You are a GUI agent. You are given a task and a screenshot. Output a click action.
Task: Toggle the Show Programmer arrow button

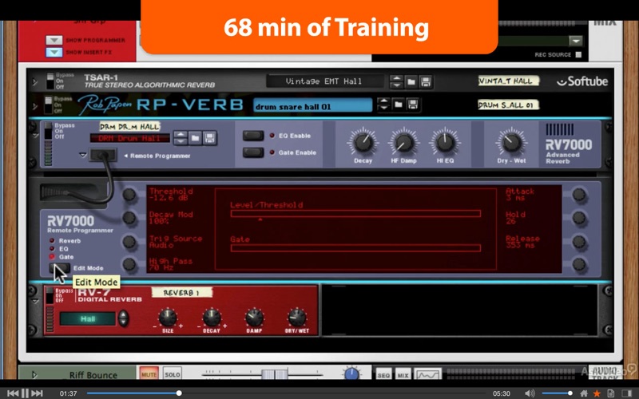point(54,41)
